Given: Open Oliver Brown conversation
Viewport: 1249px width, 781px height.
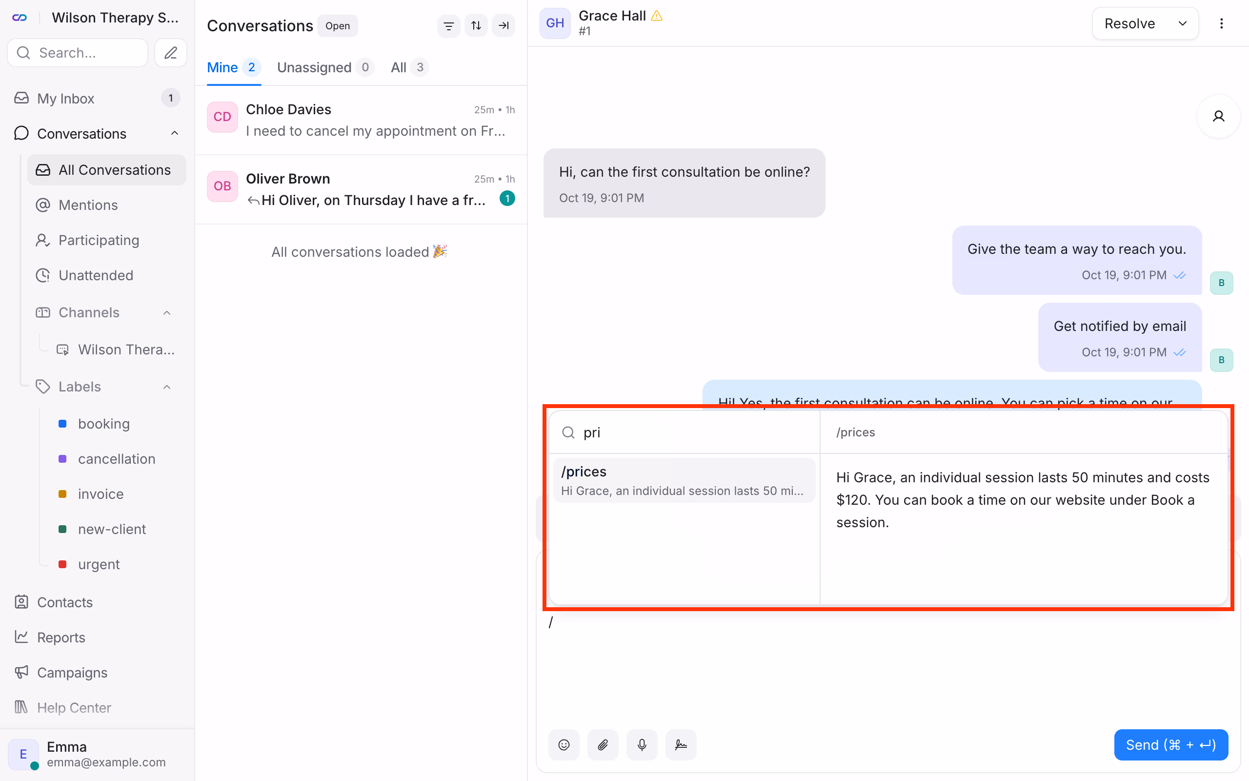Looking at the screenshot, I should 361,189.
